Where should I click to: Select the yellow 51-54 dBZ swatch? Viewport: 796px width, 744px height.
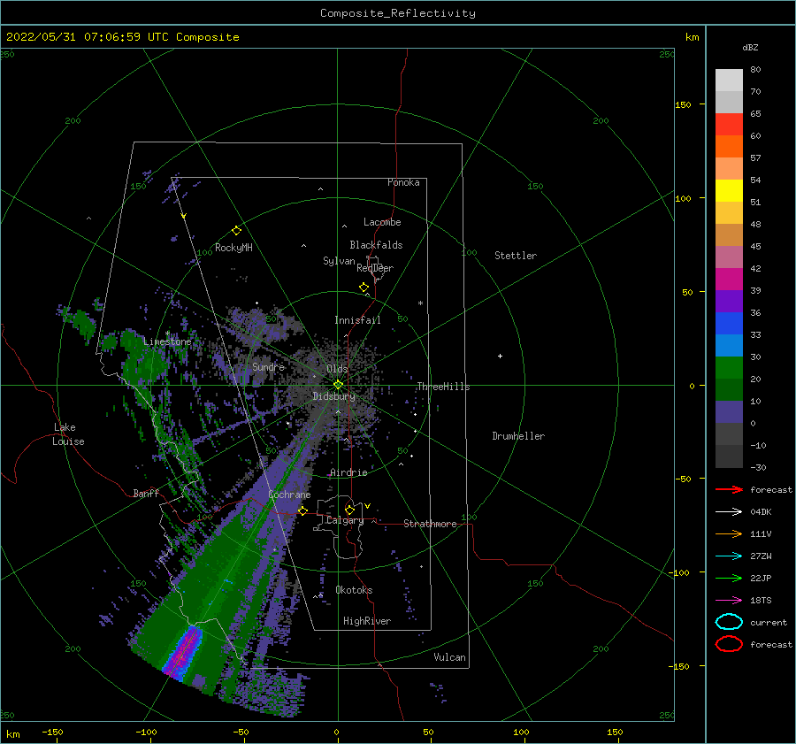click(x=729, y=191)
